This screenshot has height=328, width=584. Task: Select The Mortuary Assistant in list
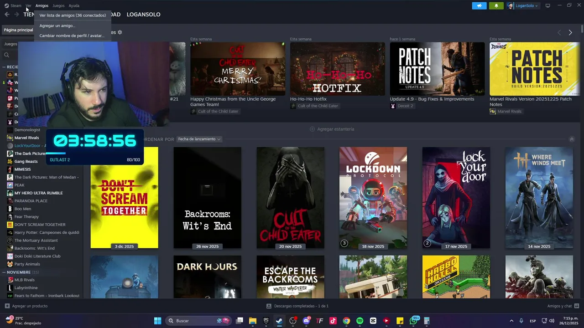pyautogui.click(x=36, y=241)
